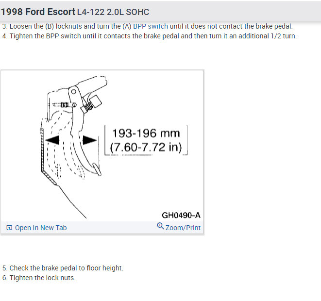Click the 1998 Ford Escort heading

coord(38,12)
